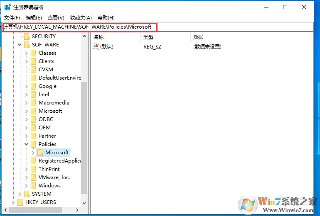Click the ThinPrint folder icon
This screenshot has height=216, width=320.
click(x=33, y=169)
